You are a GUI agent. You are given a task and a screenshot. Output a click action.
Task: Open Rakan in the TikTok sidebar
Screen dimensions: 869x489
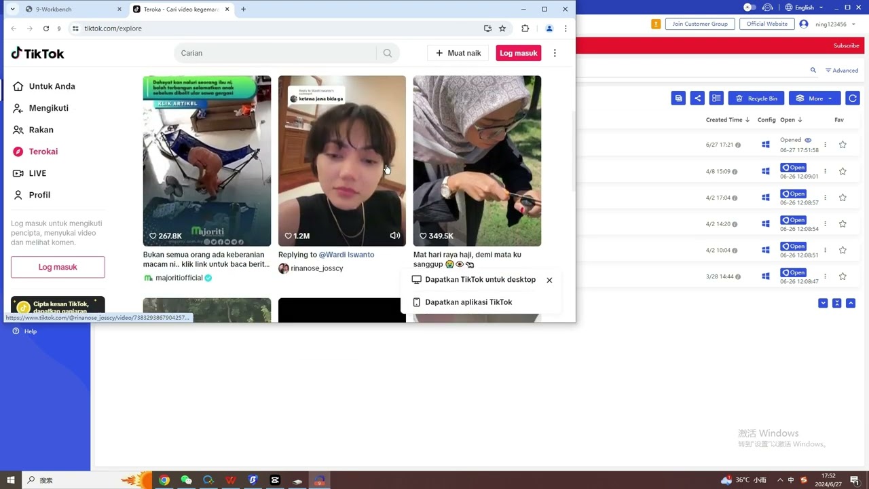coord(33,130)
